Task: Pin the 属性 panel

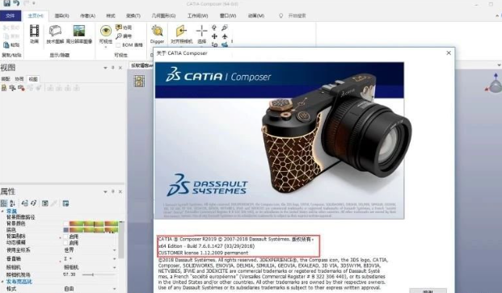Action: (112, 192)
